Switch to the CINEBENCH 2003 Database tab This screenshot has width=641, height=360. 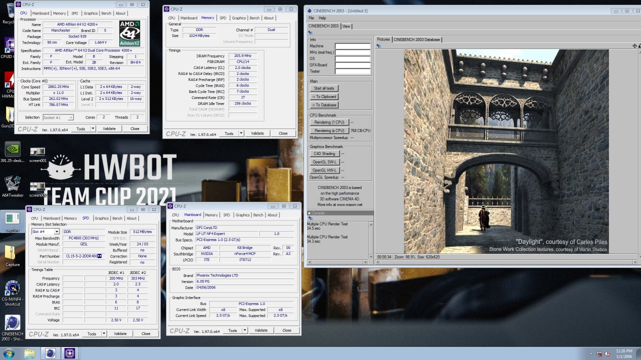point(417,39)
